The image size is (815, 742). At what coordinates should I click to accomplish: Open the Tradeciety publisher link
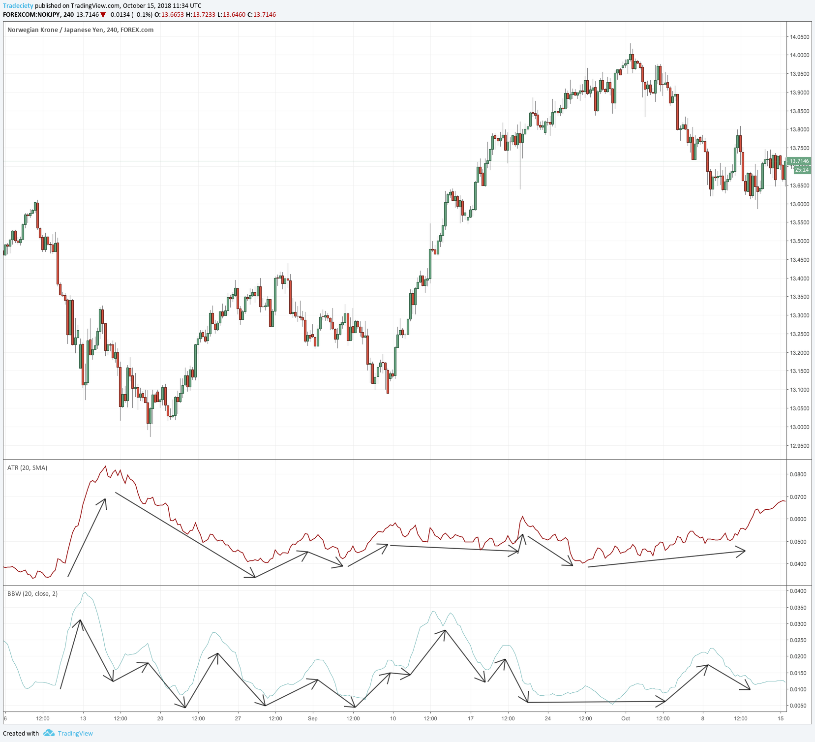click(18, 6)
